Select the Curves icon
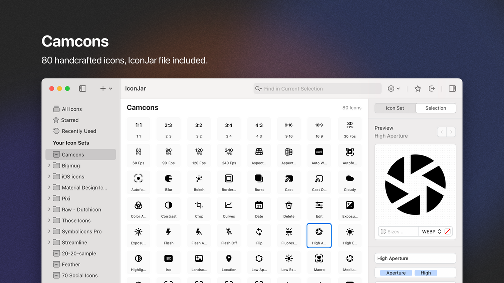 [x=229, y=209]
